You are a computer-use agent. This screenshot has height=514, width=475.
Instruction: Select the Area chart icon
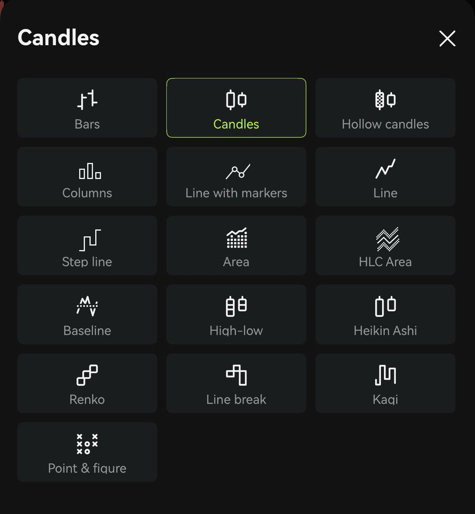(x=237, y=238)
